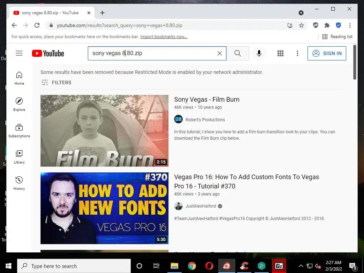Open the notification center icon
Viewport: 364px width, 273px height.
[353, 266]
